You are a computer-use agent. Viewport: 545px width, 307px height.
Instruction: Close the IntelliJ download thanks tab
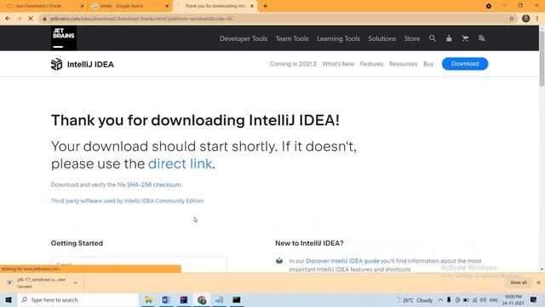coord(252,6)
